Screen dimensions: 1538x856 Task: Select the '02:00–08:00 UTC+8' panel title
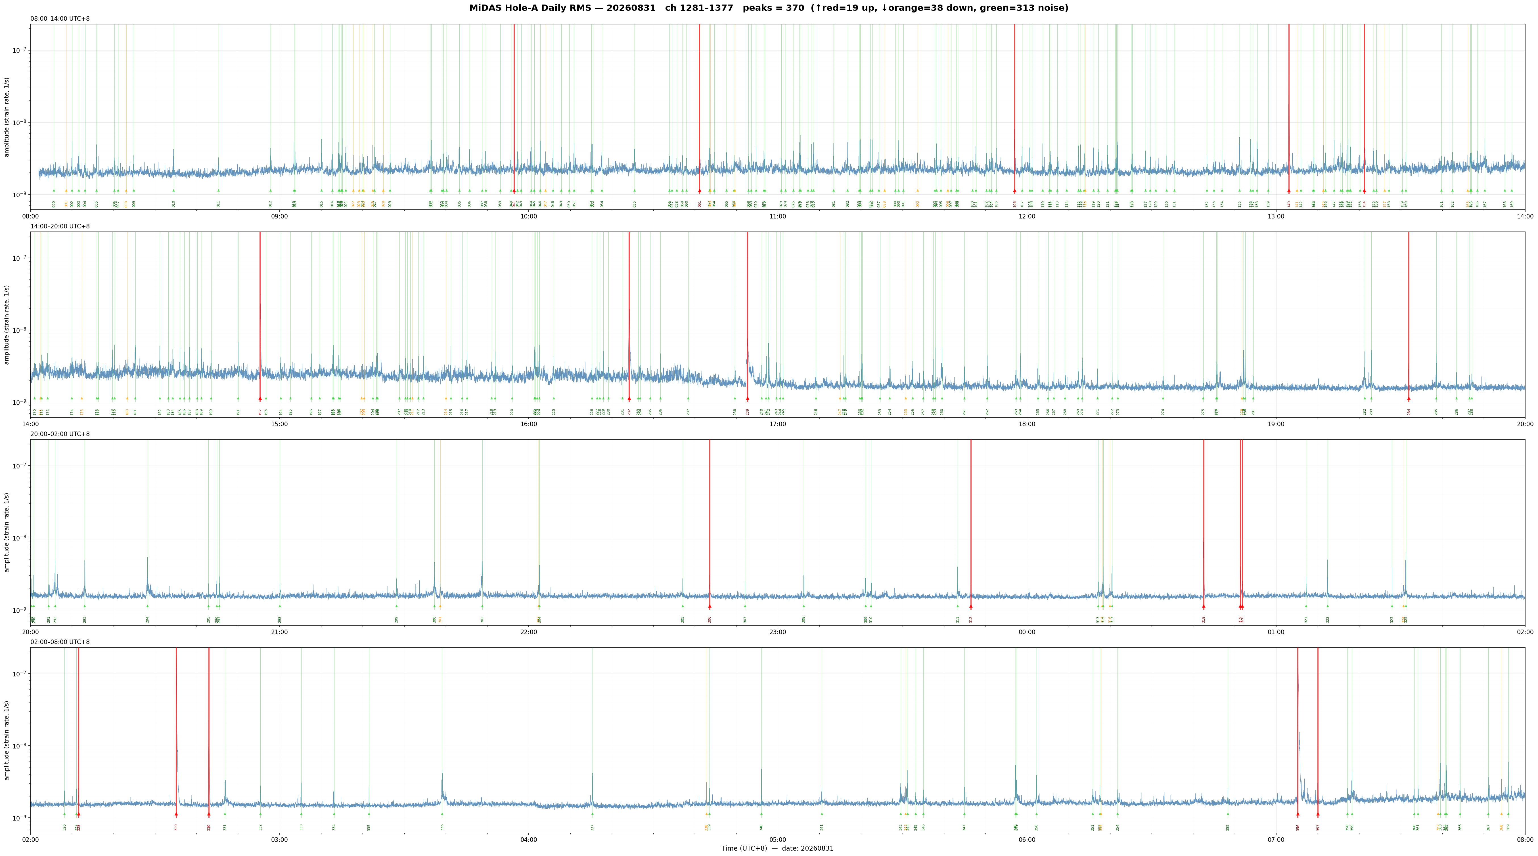[60, 642]
